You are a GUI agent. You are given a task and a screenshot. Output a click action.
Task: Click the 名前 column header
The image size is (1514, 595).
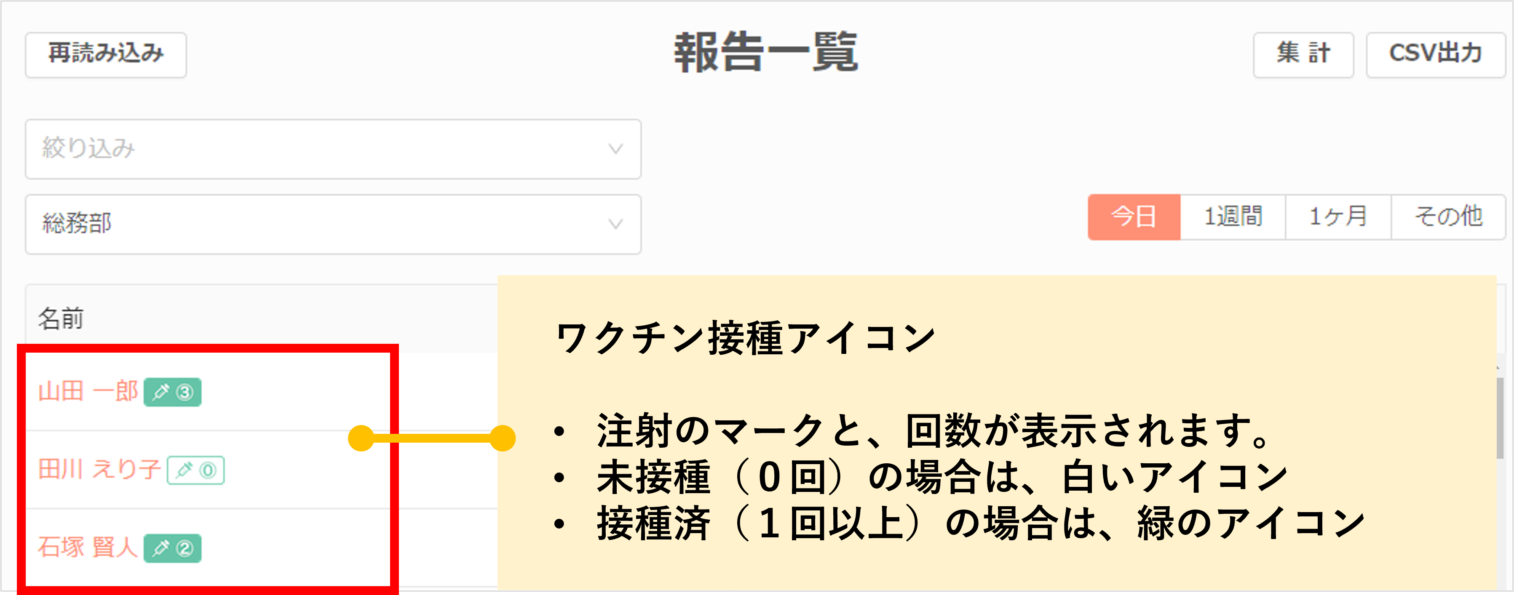click(61, 319)
